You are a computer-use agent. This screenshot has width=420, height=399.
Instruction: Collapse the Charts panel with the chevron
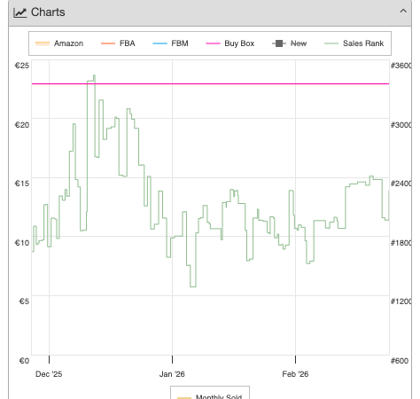click(403, 12)
